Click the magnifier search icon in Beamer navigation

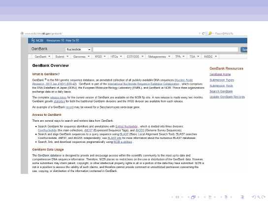(259, 197)
